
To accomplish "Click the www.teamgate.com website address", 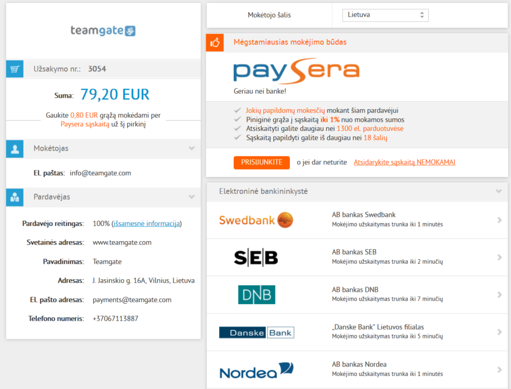I will 122,243.
